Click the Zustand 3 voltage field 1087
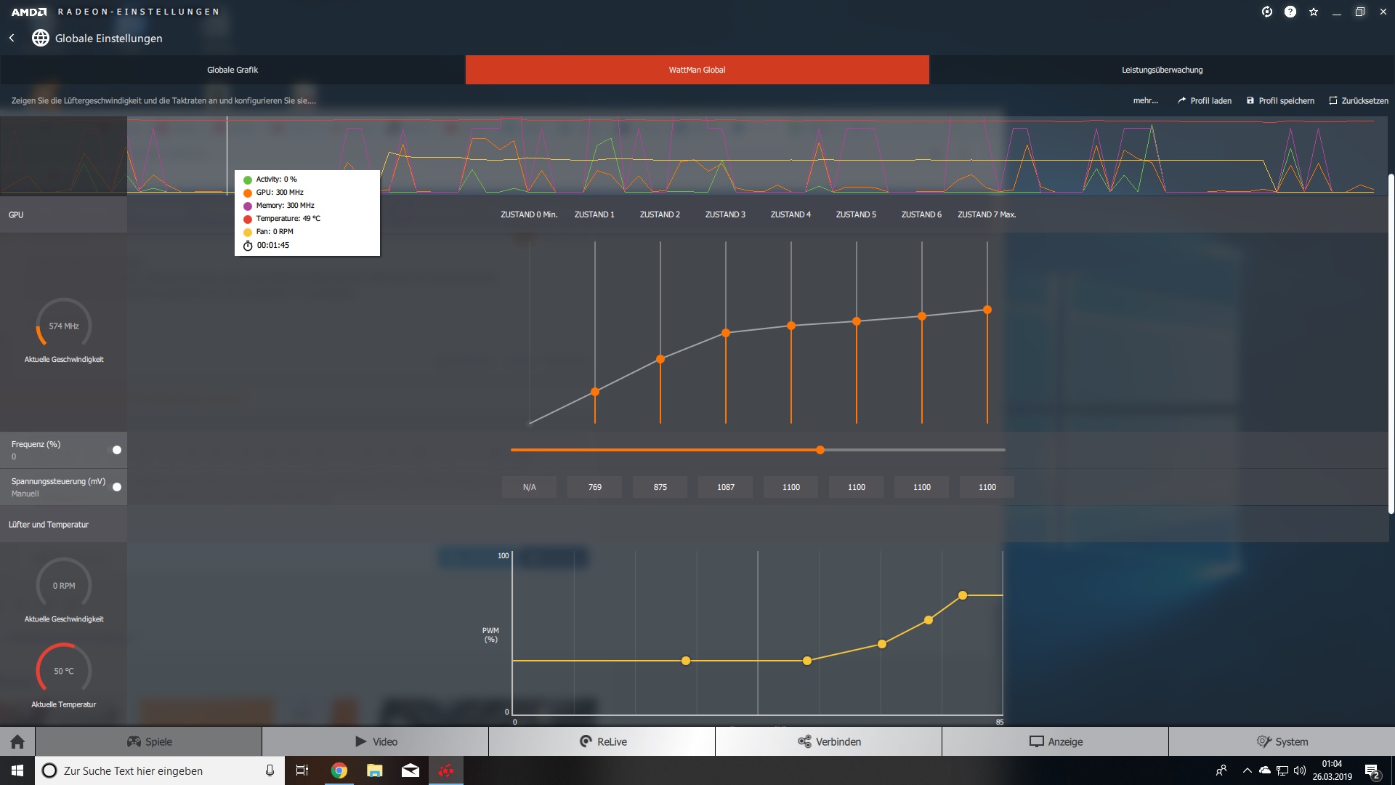Viewport: 1395px width, 785px height. point(725,487)
